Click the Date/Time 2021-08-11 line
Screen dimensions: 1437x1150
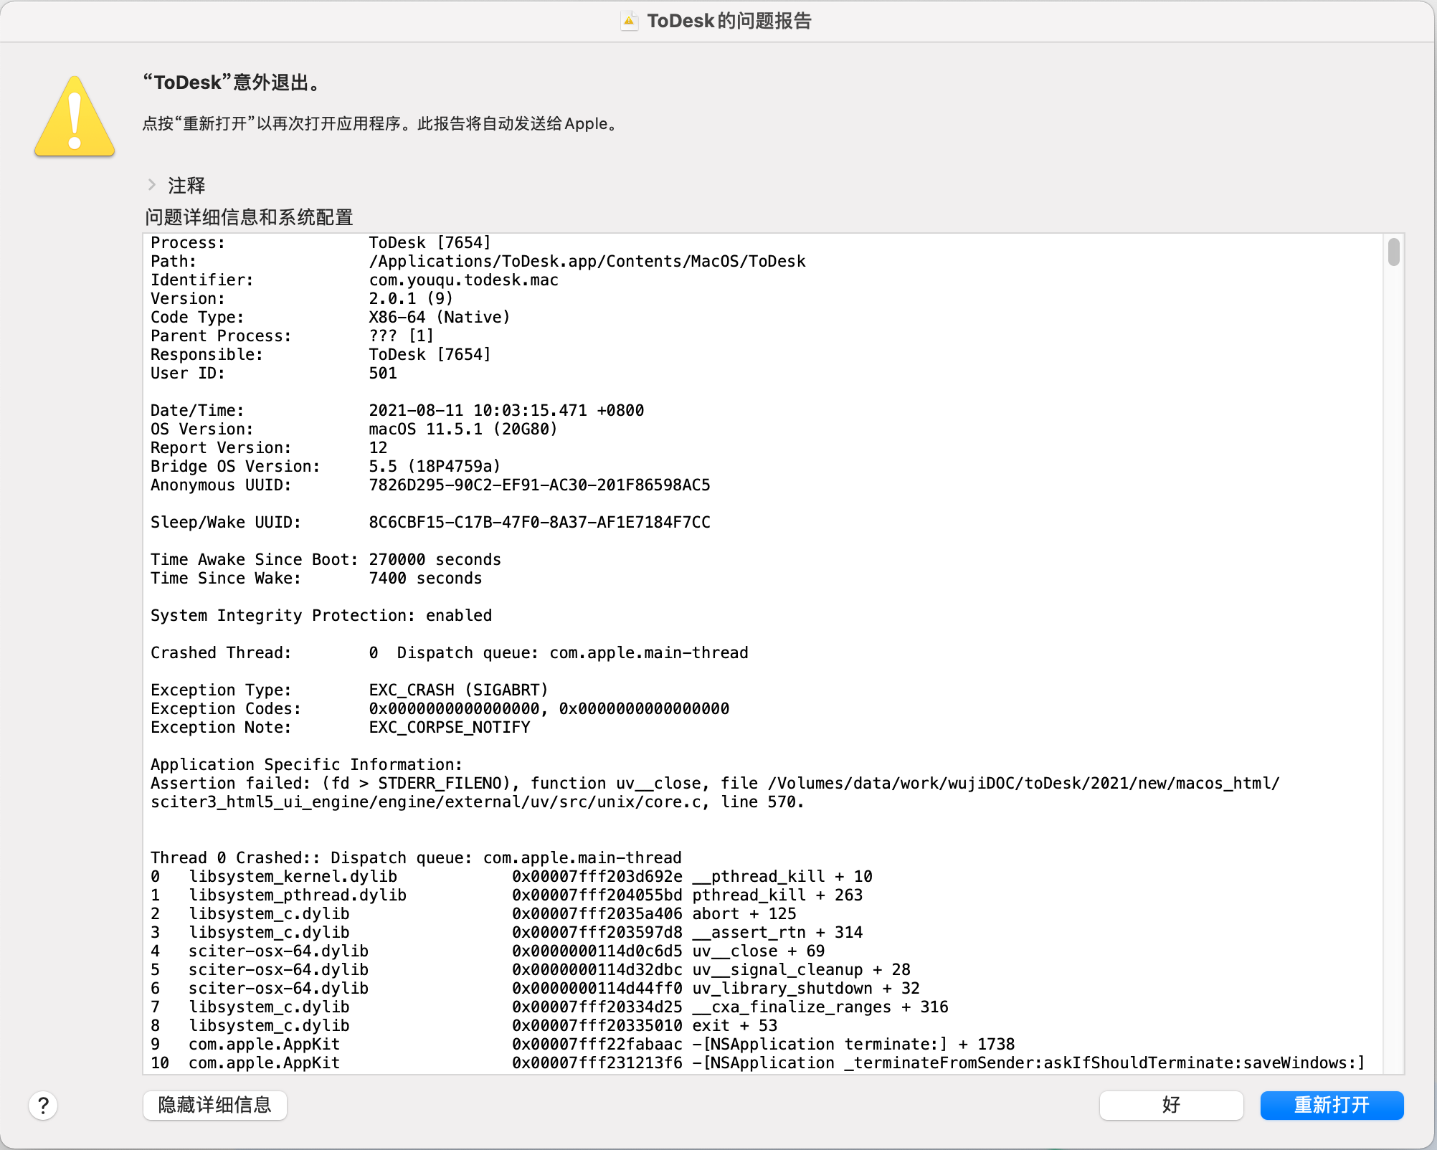pos(397,410)
